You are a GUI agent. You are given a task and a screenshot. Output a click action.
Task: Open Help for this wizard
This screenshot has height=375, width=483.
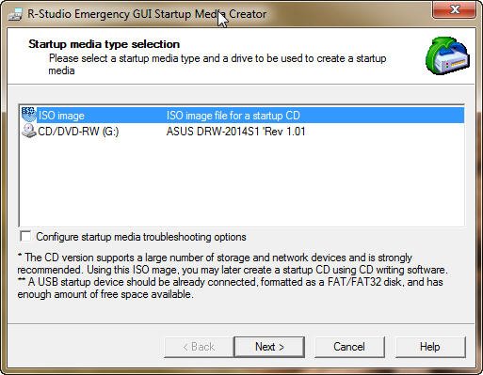430,347
